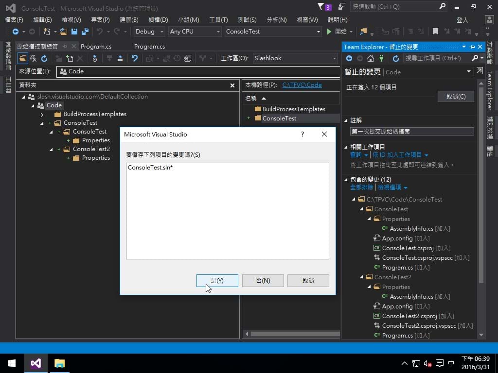
Task: Collapse the 相關工作項目 section
Action: click(346, 147)
